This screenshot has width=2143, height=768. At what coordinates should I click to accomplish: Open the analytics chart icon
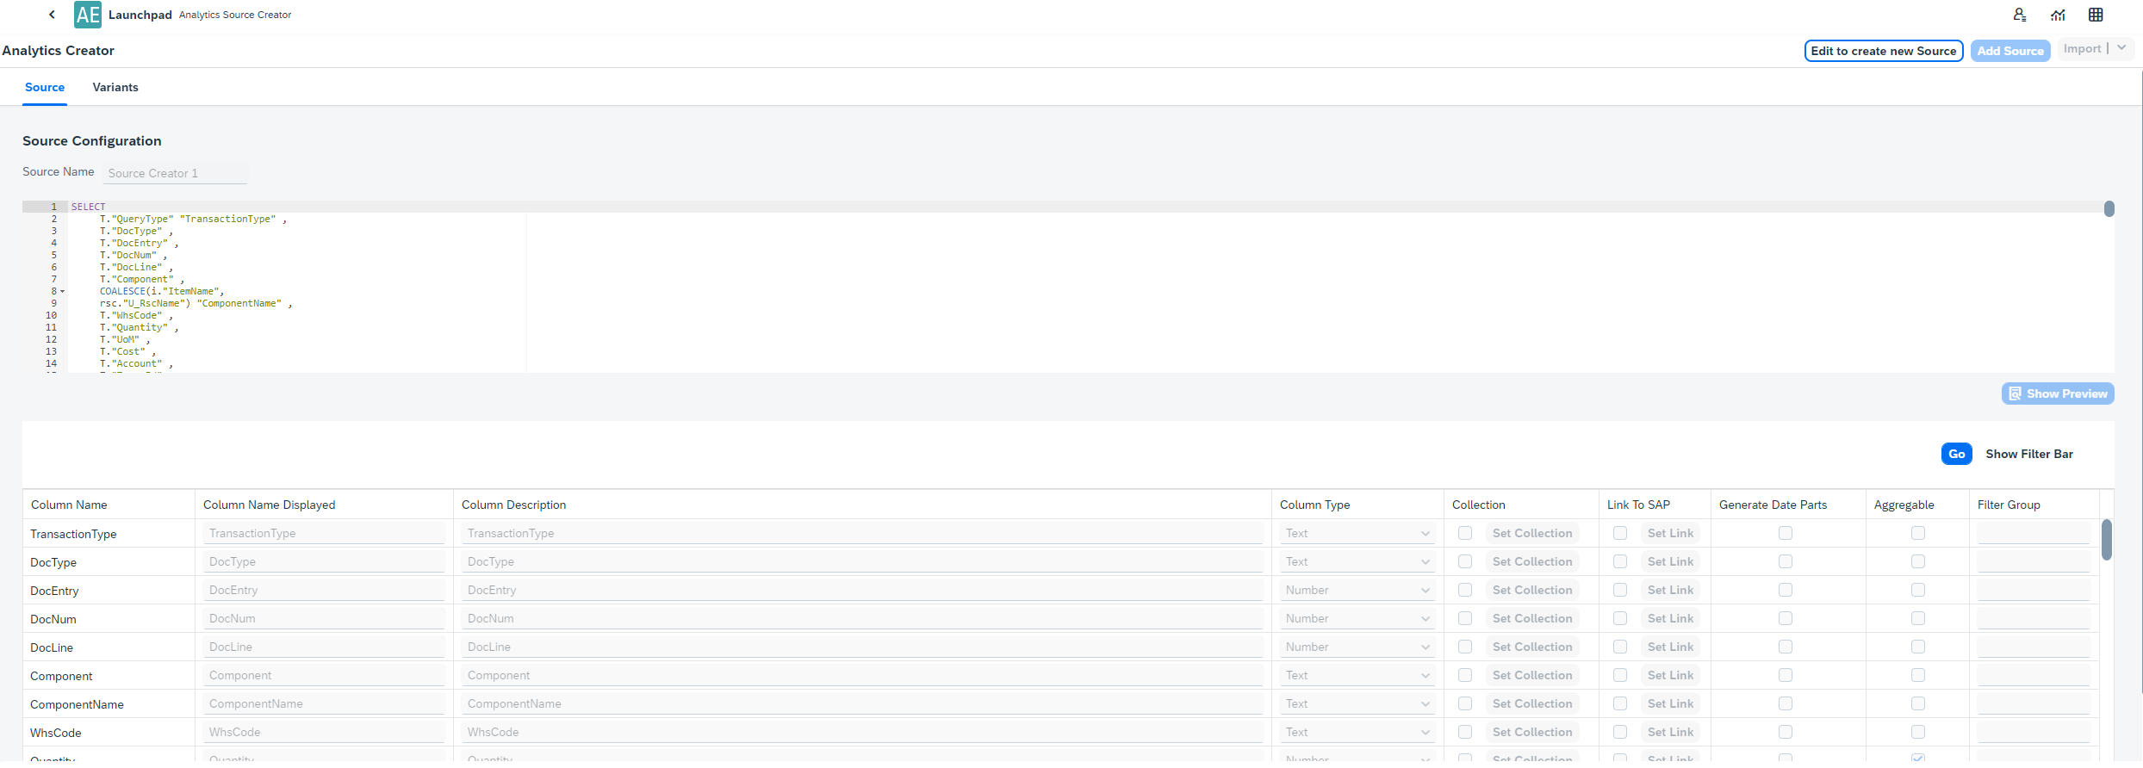[2058, 15]
